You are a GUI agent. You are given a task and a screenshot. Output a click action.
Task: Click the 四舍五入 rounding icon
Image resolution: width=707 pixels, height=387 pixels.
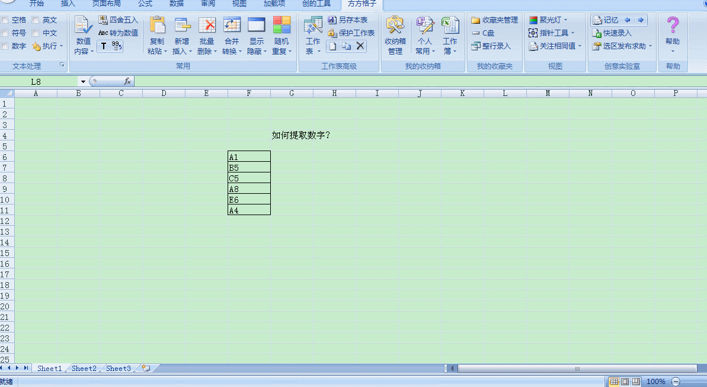103,20
